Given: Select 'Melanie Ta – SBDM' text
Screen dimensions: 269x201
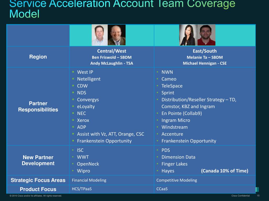Looking at the screenshot, I should (205, 57).
